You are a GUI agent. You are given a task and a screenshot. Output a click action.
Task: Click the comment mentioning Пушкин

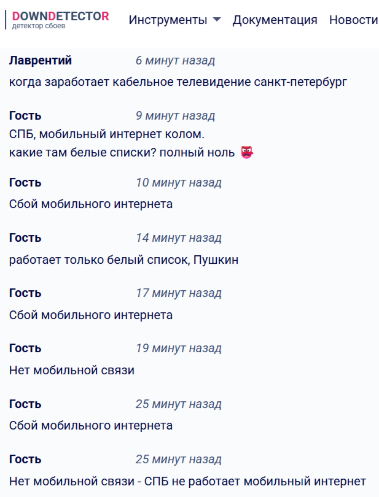(x=123, y=260)
